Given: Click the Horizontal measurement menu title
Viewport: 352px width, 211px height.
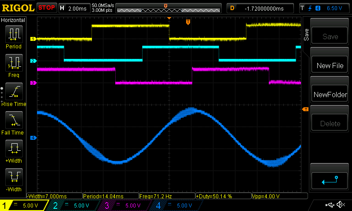Looking at the screenshot, I should [13, 20].
